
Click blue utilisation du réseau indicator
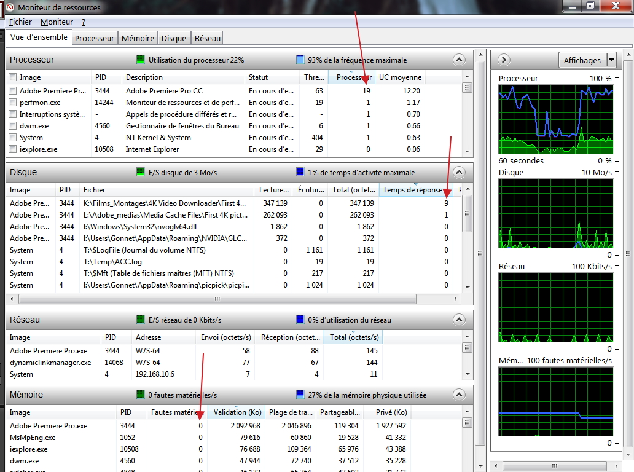pos(300,320)
